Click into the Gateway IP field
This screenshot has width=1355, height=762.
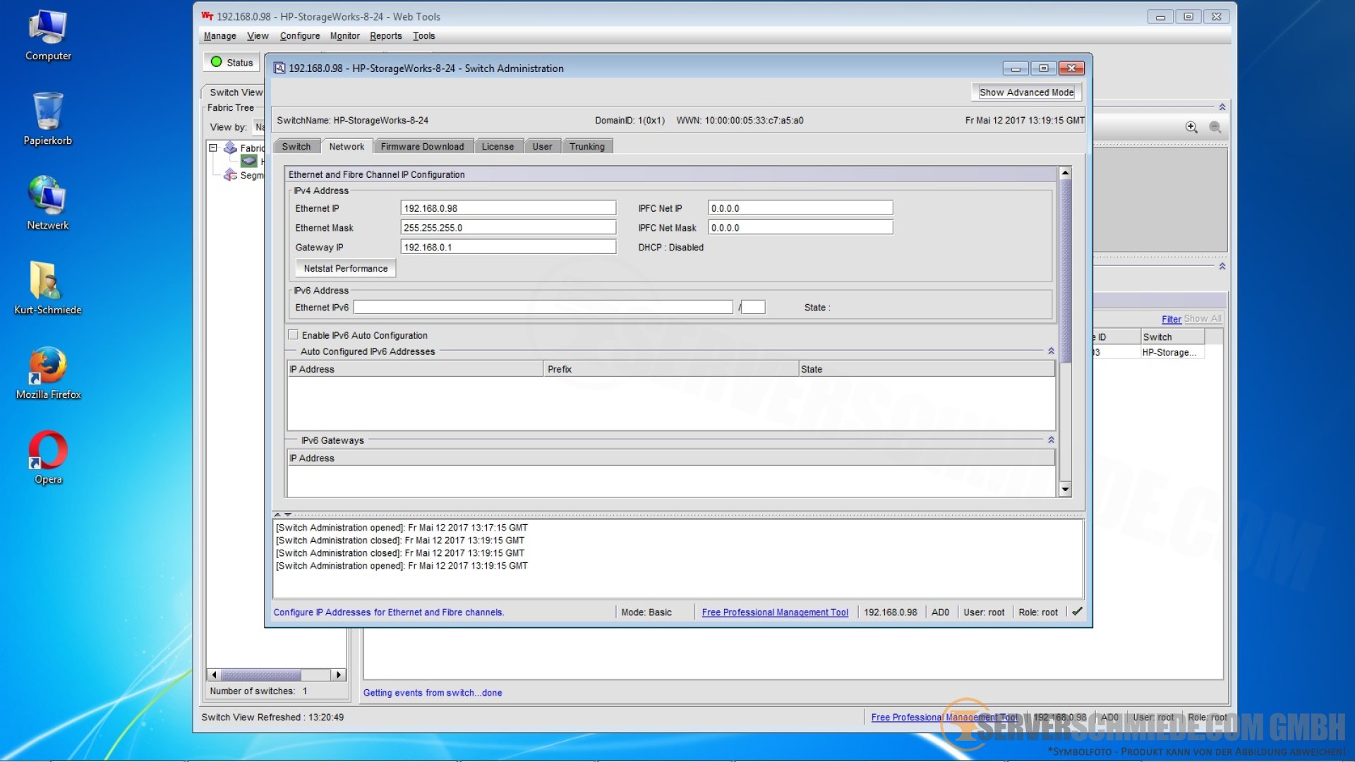(507, 247)
